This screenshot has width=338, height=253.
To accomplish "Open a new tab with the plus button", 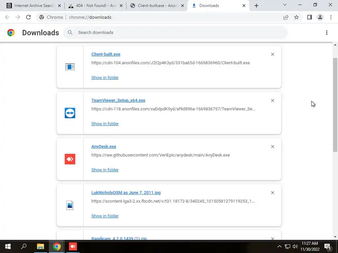I will pyautogui.click(x=256, y=6).
